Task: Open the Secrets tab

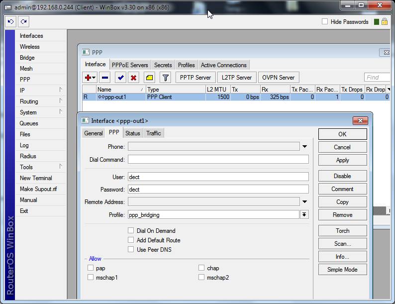Action: pos(163,65)
